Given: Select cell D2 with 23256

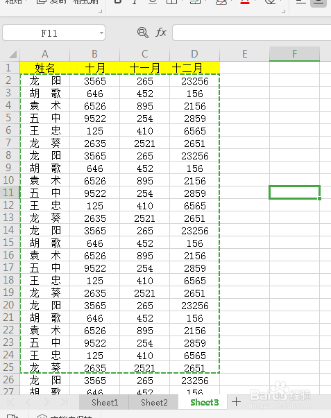Looking at the screenshot, I should (194, 80).
